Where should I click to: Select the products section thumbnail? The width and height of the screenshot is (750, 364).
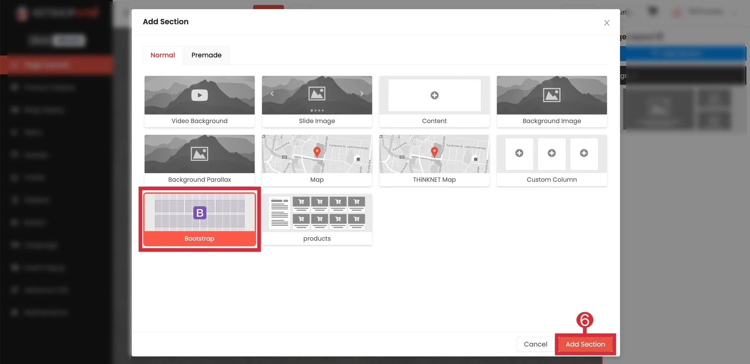tap(317, 213)
